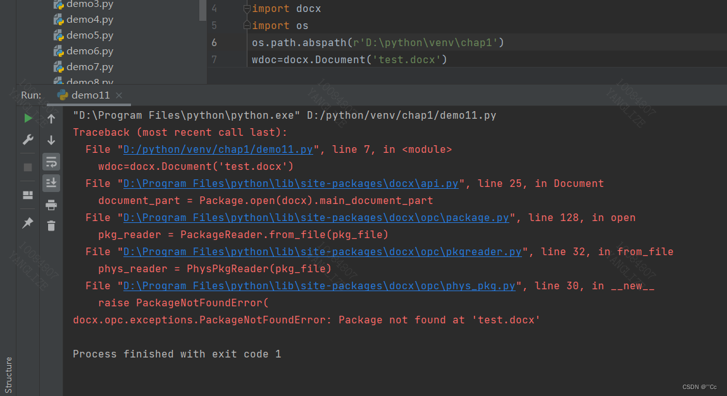727x396 pixels.
Task: Navigate up the stack trace
Action: 51,117
